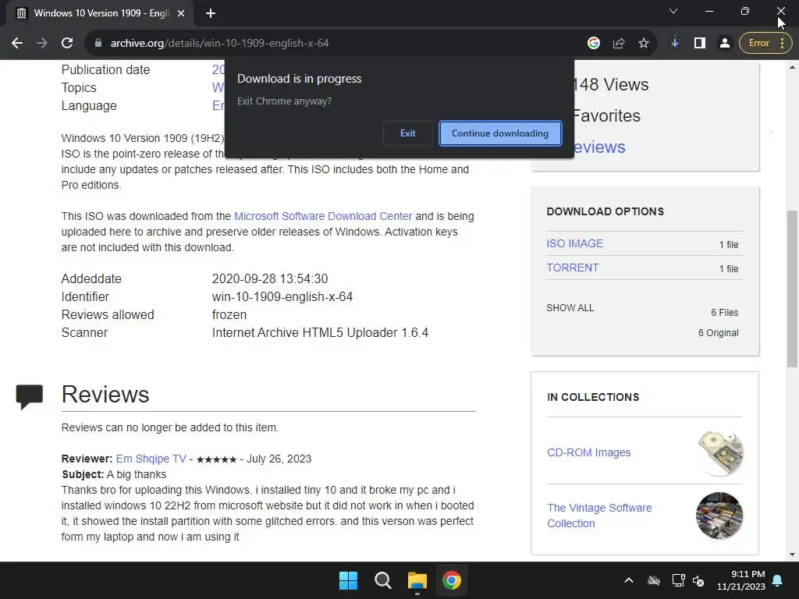799x599 pixels.
Task: Click the 6 Files count text
Action: pyautogui.click(x=725, y=312)
